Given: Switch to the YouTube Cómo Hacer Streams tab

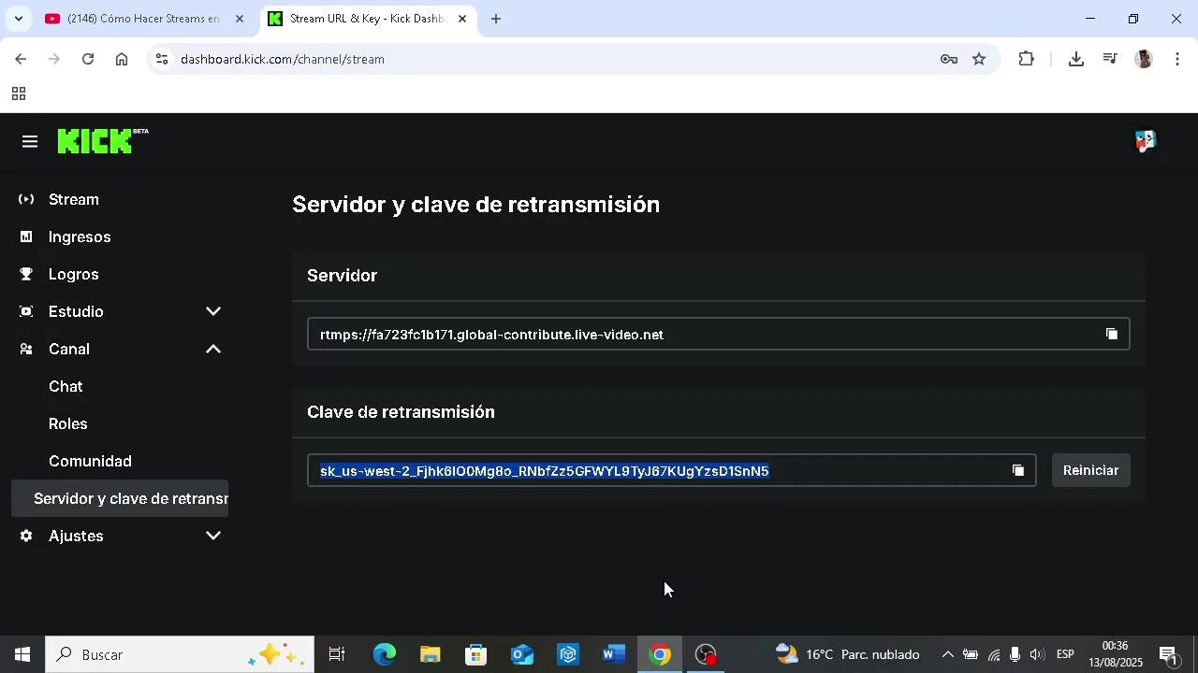Looking at the screenshot, I should pos(145,19).
